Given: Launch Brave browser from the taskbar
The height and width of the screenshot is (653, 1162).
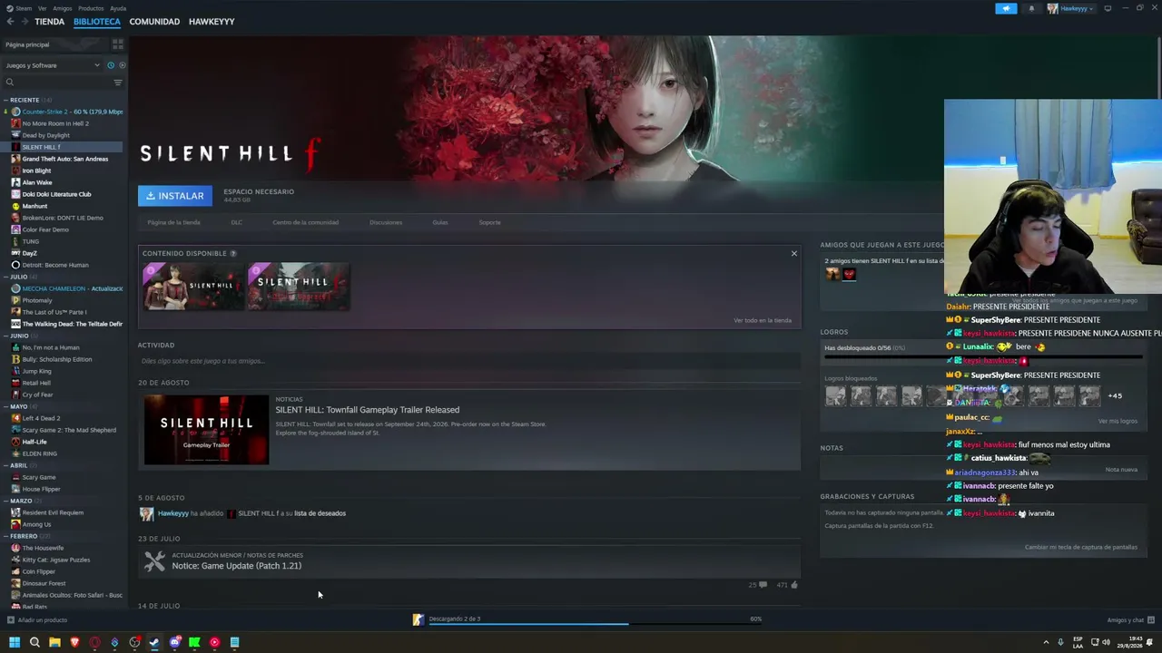Looking at the screenshot, I should (x=74, y=642).
